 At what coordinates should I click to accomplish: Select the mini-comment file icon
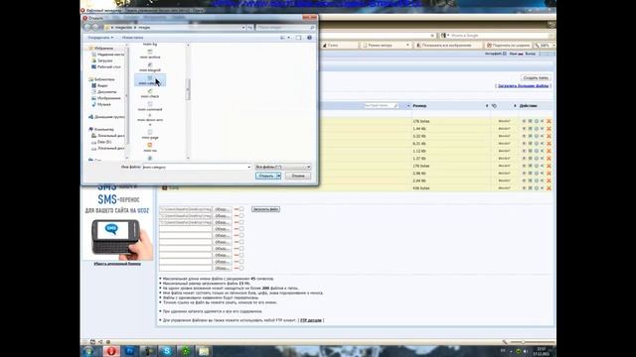tap(150, 104)
